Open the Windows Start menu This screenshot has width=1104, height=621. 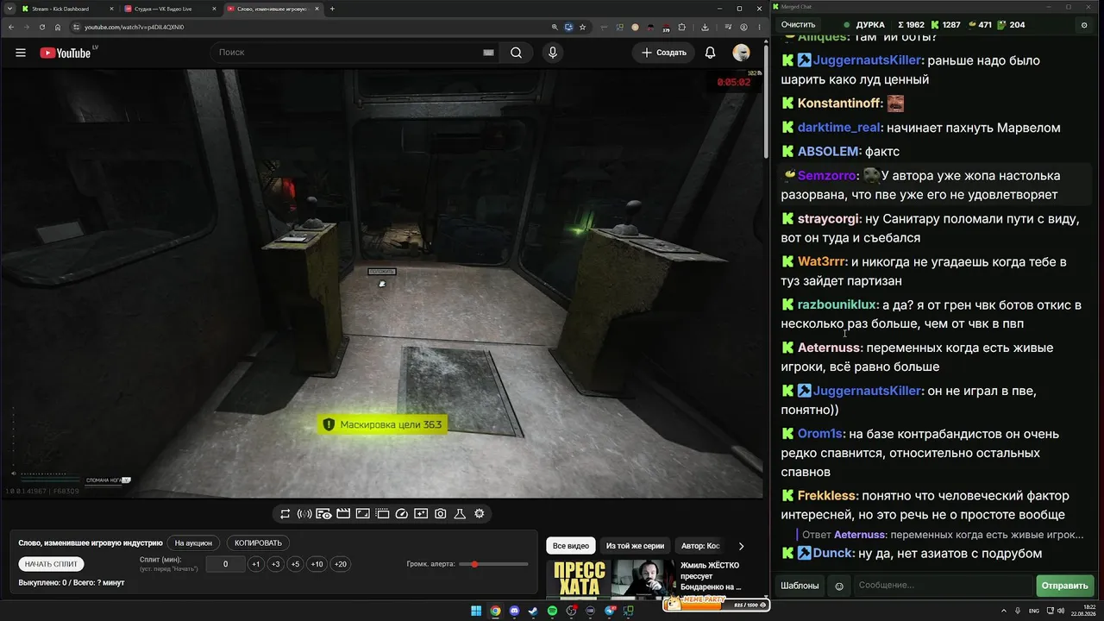(476, 612)
